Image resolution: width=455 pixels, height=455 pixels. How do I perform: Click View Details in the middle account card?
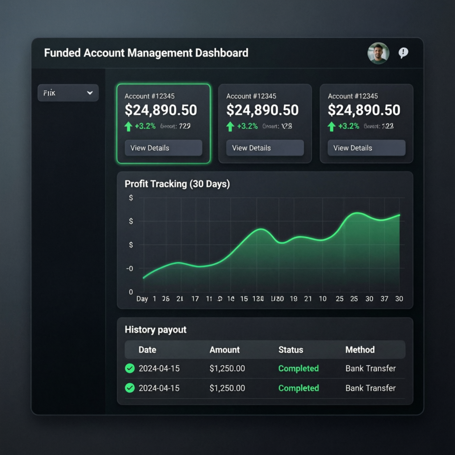click(x=265, y=148)
